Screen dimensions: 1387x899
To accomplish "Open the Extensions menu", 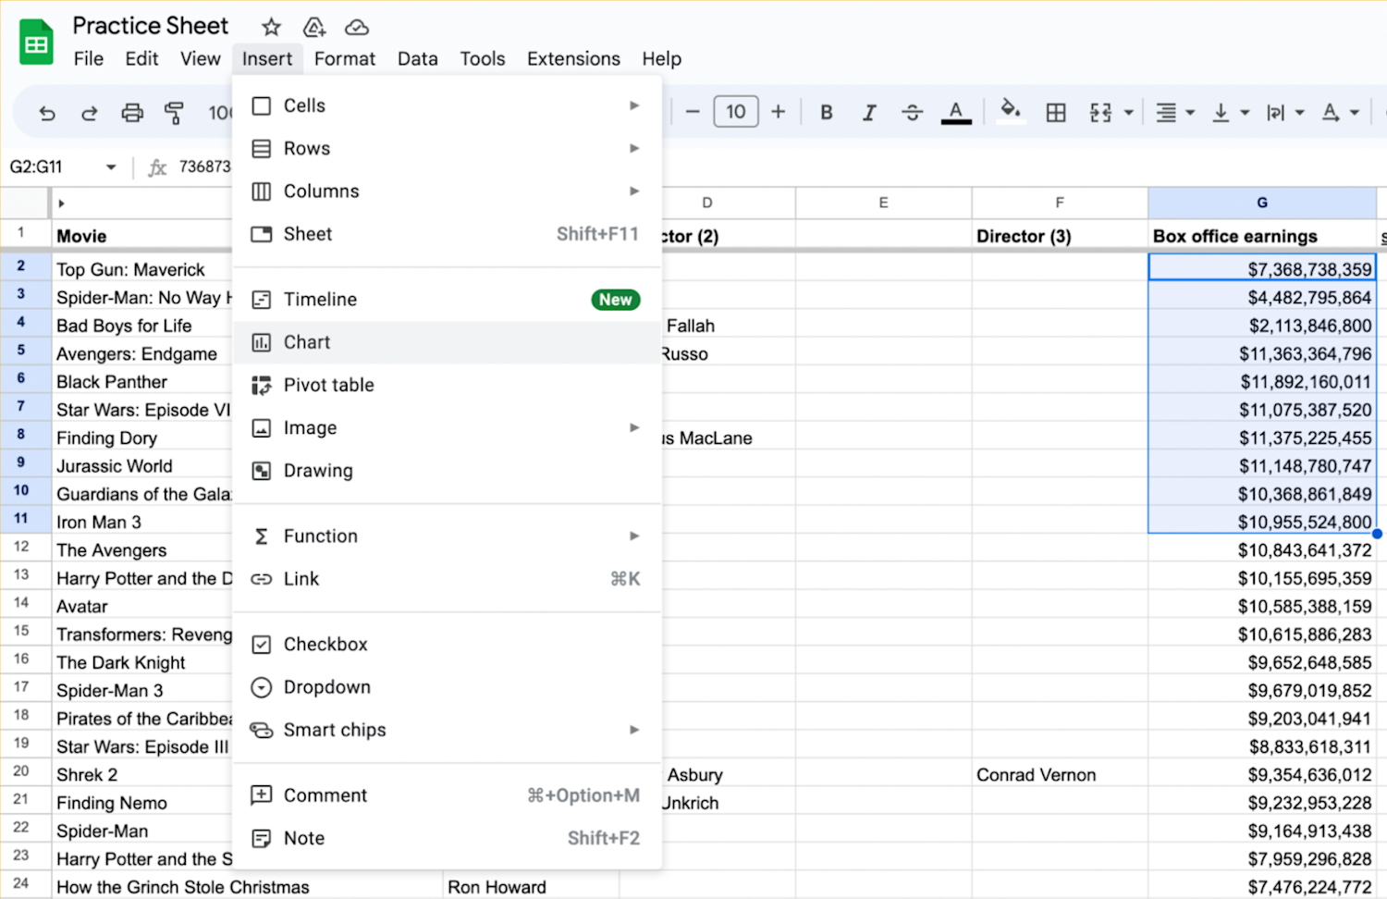I will point(573,58).
